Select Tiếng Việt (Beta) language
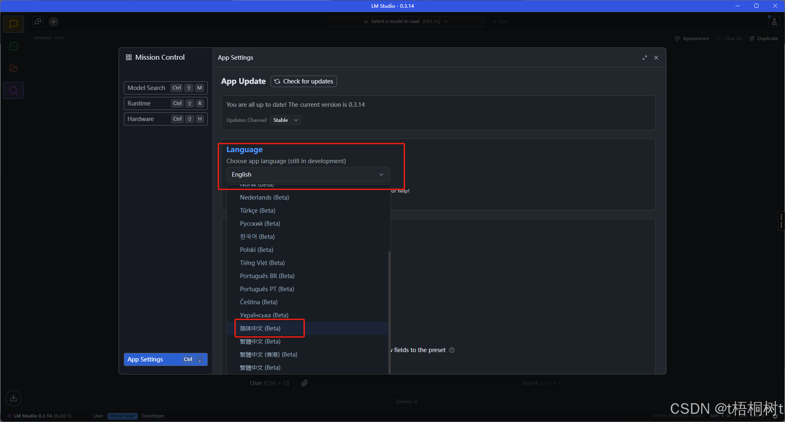Screen dimensions: 785x422 307,263
